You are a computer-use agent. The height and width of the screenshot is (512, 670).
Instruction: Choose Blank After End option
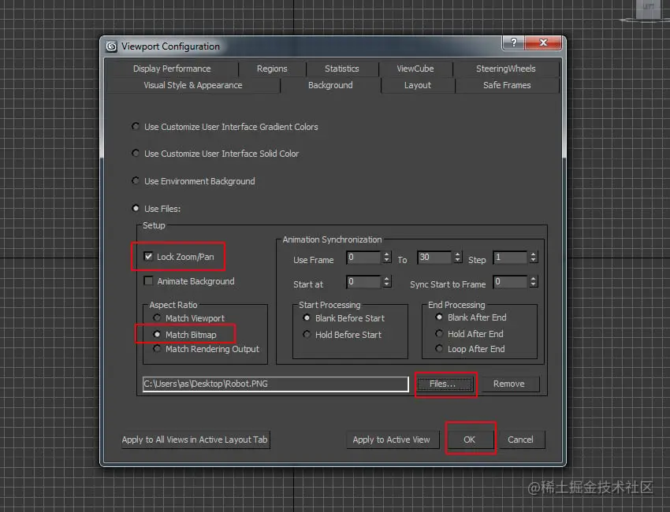tap(439, 317)
